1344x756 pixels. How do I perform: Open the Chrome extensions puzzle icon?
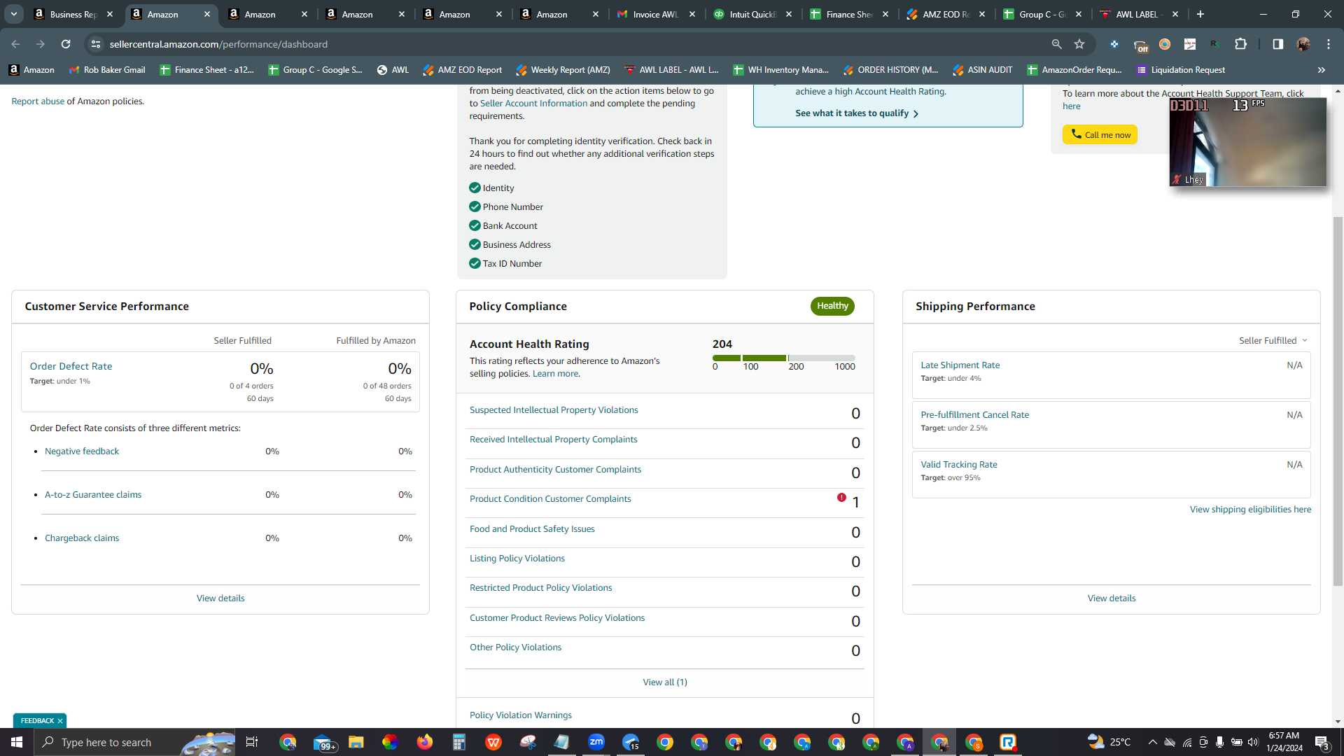pos(1240,44)
